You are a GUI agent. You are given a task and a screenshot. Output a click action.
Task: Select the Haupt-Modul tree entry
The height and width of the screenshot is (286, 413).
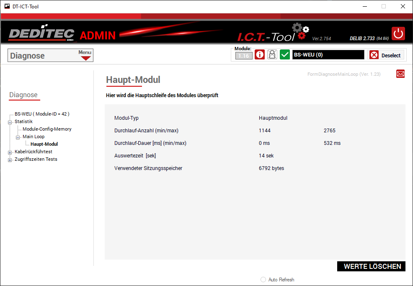click(44, 144)
